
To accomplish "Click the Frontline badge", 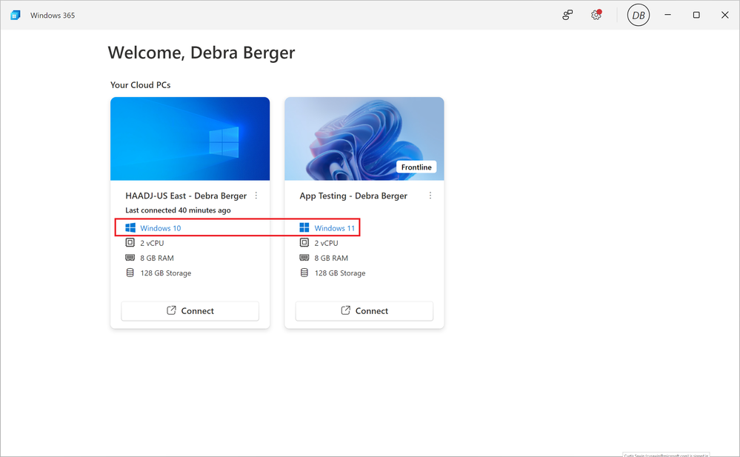I will 416,167.
